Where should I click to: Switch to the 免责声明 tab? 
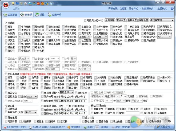pos(54,15)
